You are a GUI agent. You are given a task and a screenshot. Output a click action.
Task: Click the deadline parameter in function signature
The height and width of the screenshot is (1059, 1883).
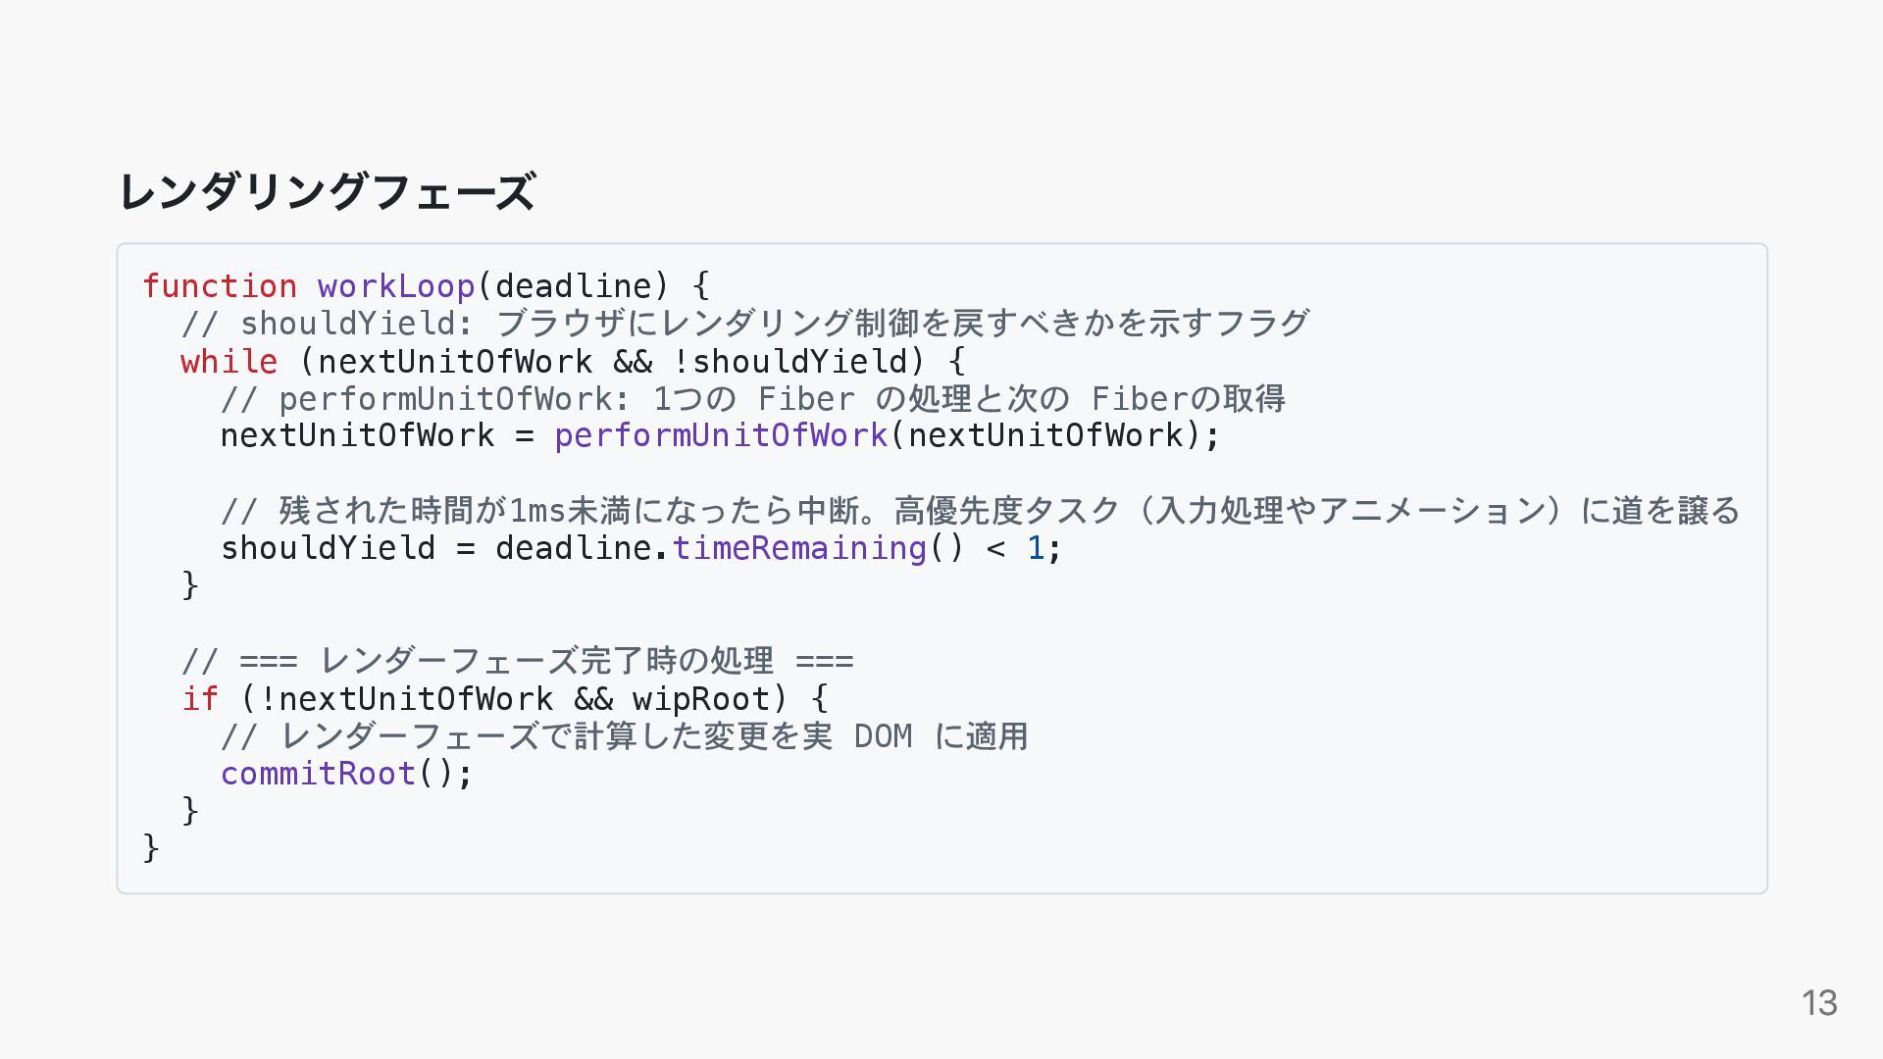574,286
